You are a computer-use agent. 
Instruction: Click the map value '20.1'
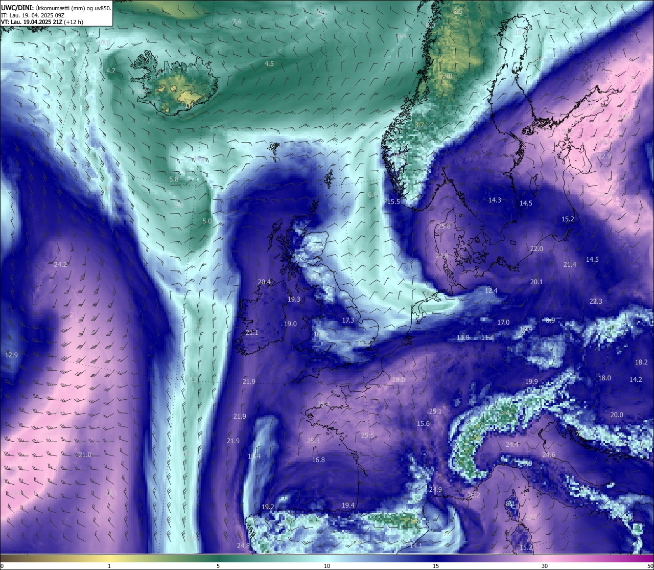[536, 282]
